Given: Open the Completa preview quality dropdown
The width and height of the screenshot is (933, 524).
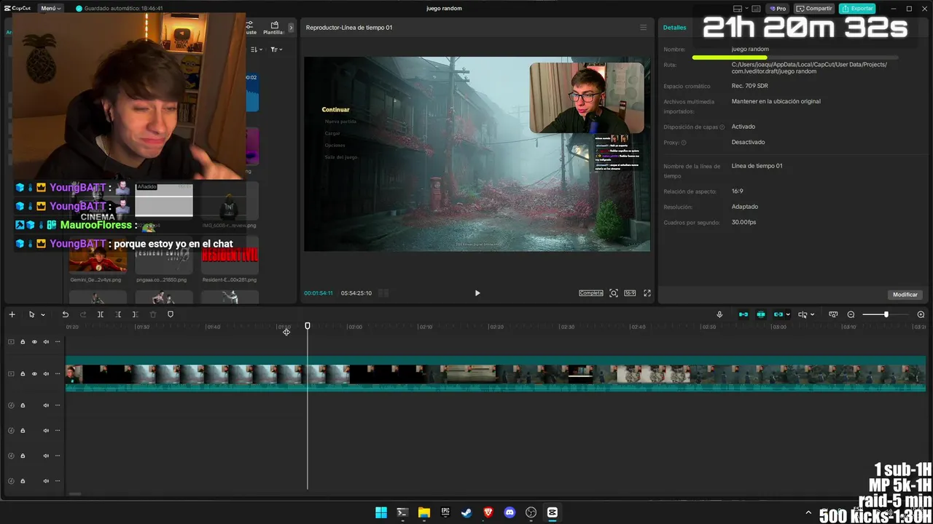Looking at the screenshot, I should [x=591, y=293].
